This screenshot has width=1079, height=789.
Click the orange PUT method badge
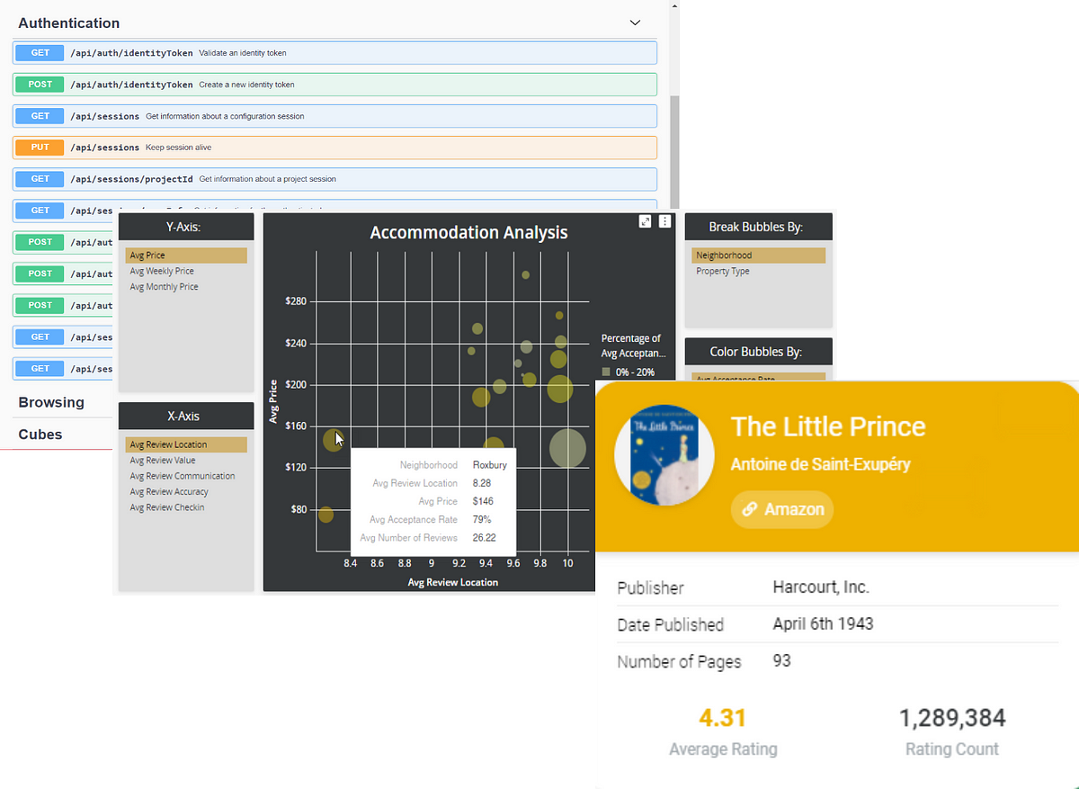coord(40,148)
